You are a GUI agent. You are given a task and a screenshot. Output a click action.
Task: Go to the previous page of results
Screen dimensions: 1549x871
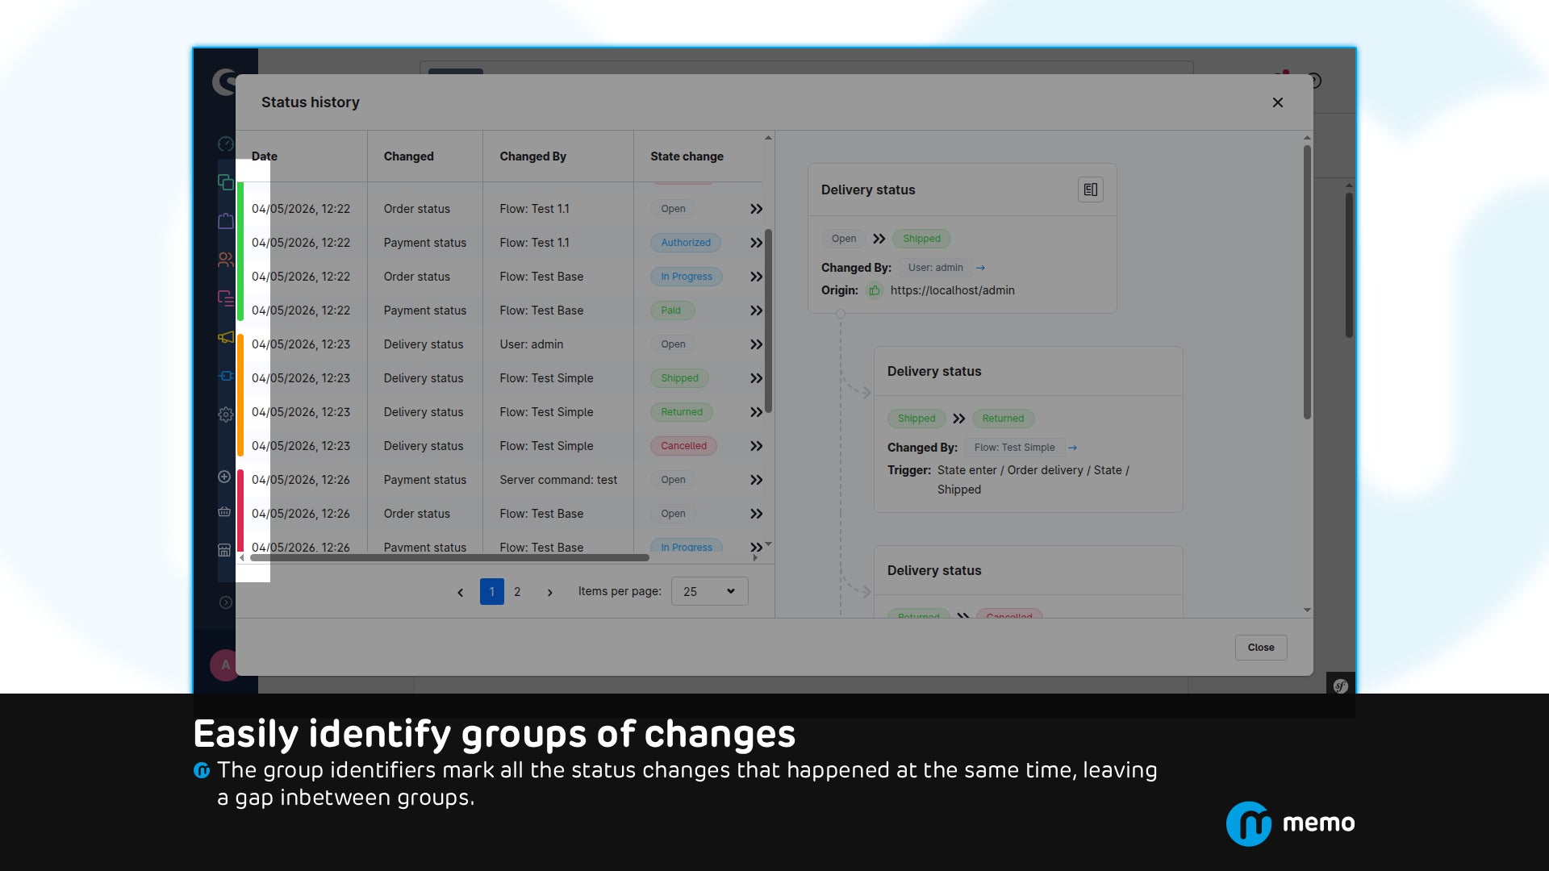(x=461, y=592)
